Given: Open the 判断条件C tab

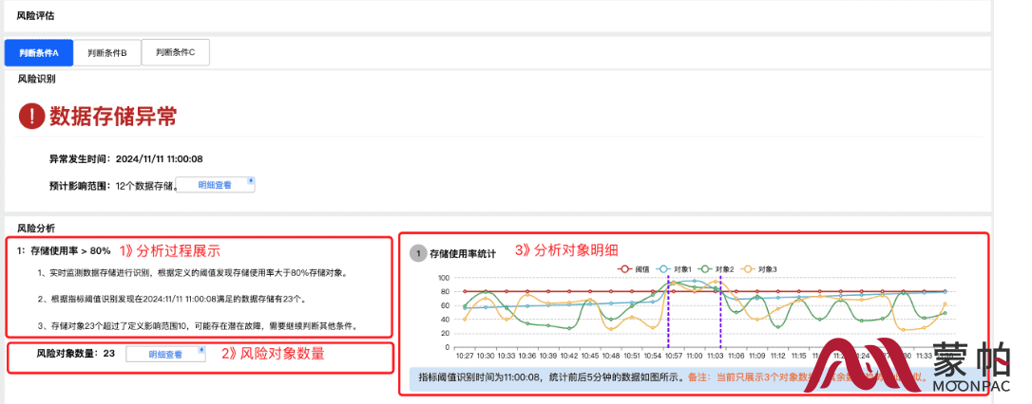Looking at the screenshot, I should (x=176, y=52).
